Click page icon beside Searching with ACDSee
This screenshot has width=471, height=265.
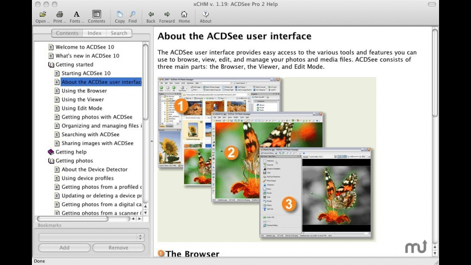click(x=57, y=134)
